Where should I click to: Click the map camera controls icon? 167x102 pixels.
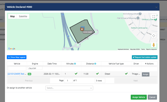coord(154,36)
